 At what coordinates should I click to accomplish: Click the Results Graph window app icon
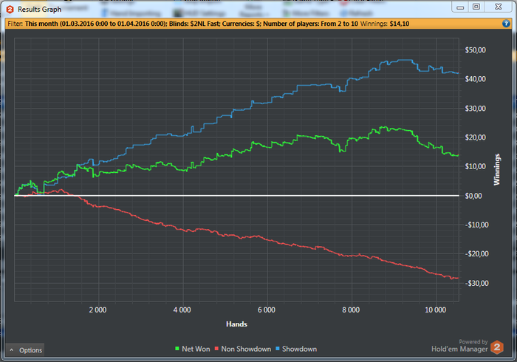click(x=10, y=10)
